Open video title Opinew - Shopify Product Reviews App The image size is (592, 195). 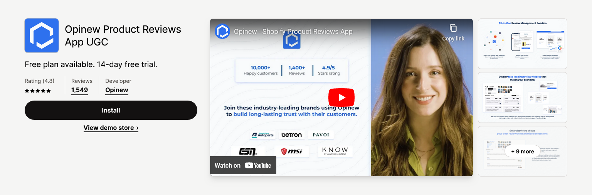coord(293,32)
